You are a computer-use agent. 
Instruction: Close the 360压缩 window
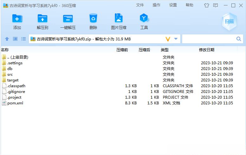click(x=241, y=5)
